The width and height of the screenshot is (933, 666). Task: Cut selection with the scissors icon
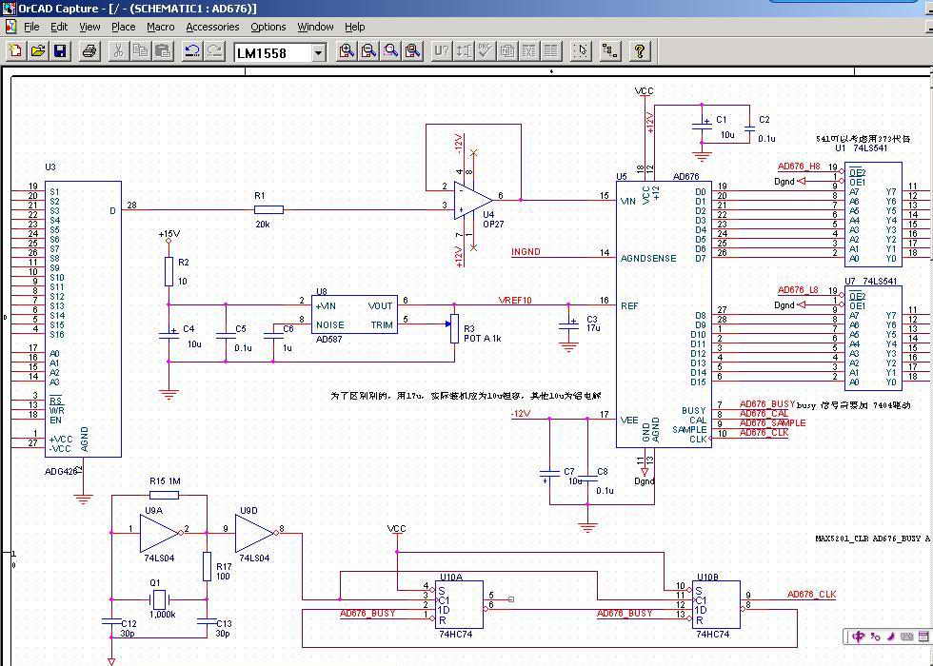tap(118, 51)
